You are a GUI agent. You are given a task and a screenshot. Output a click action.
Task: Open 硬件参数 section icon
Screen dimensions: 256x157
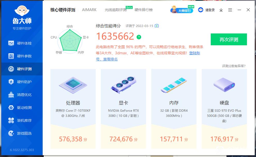tap(11, 56)
